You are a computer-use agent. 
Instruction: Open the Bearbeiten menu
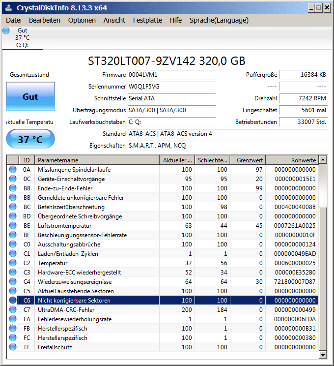coord(45,20)
